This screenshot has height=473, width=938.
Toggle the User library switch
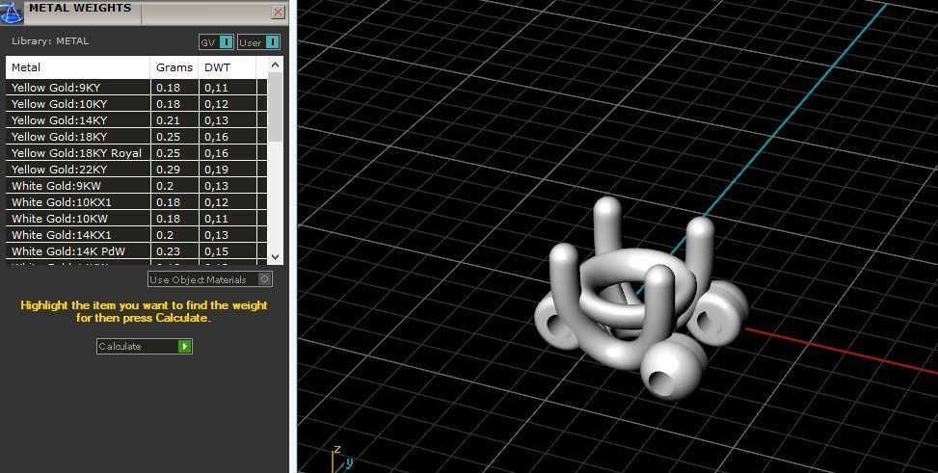(x=258, y=42)
